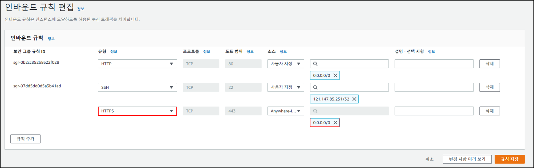This screenshot has width=534, height=168.
Task: Delete the SSH rule with 삭제 button
Action: [x=489, y=87]
